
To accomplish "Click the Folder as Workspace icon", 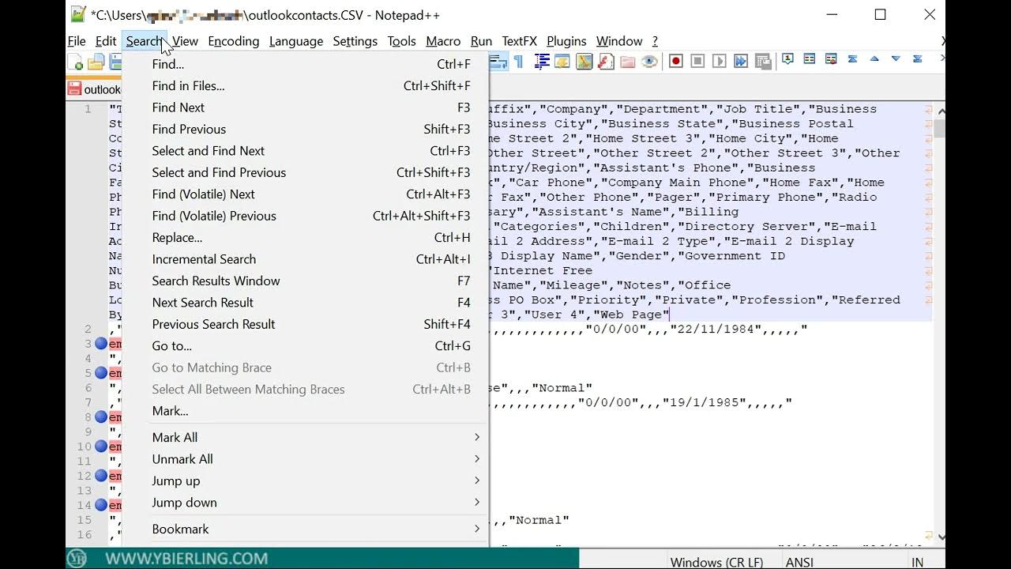I will pos(627,62).
